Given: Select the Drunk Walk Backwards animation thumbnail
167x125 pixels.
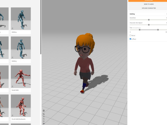Looking at the screenshot, I should [21, 106].
